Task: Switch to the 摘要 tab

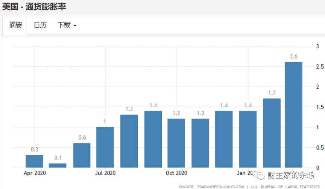Action: pos(15,25)
